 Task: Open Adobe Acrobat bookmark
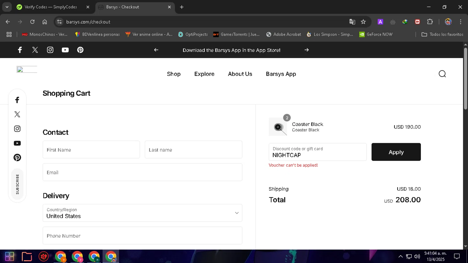284,34
